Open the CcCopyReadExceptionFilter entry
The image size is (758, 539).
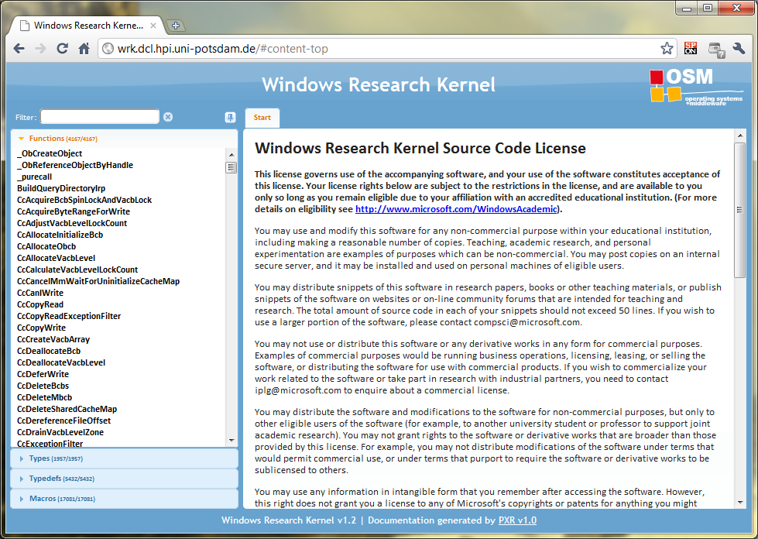69,316
